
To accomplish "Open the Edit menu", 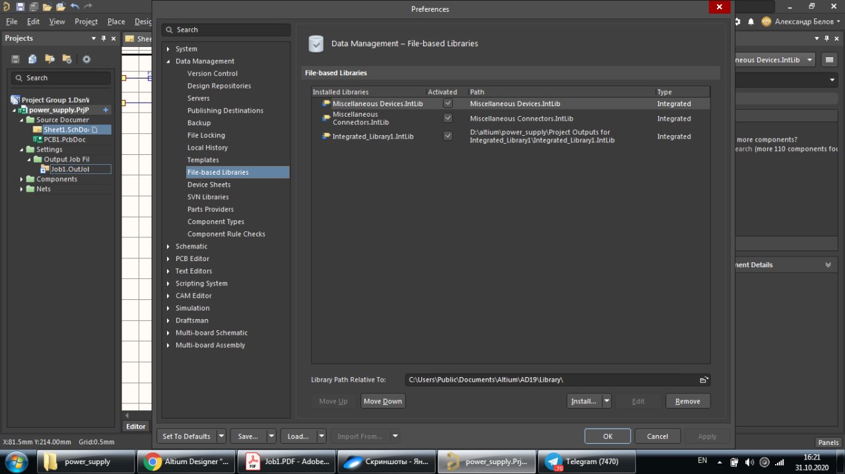I will click(34, 22).
